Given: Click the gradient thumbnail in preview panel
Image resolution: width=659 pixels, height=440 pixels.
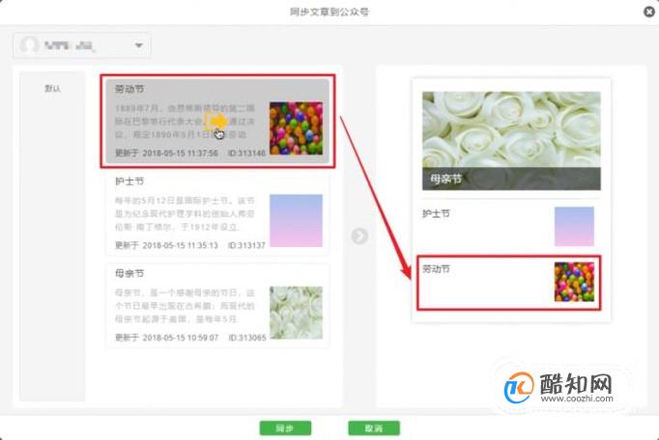Looking at the screenshot, I should pyautogui.click(x=574, y=227).
